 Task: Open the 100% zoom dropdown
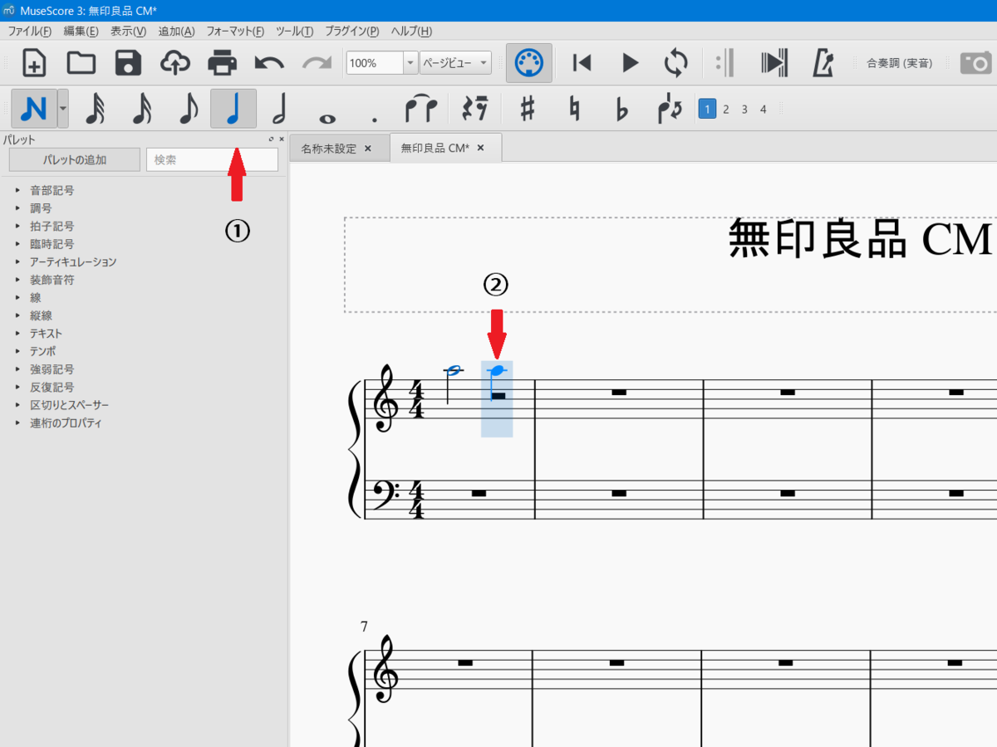410,63
